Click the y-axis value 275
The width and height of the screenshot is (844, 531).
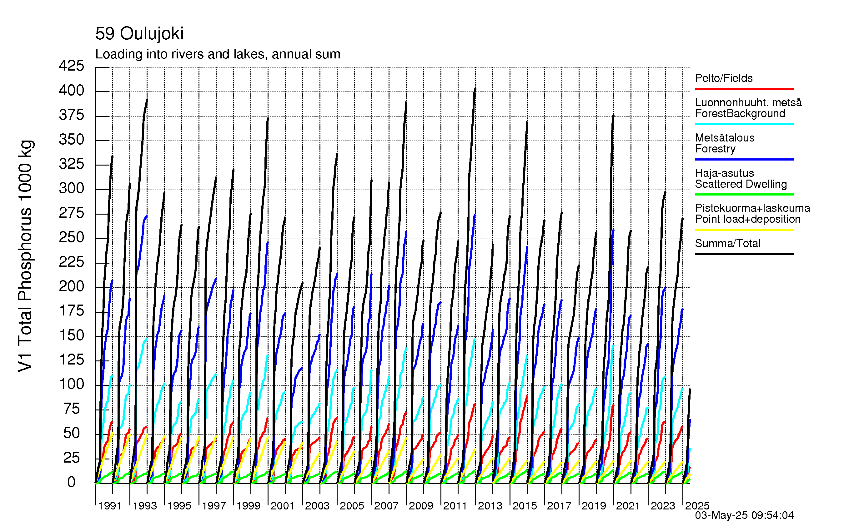tap(72, 213)
